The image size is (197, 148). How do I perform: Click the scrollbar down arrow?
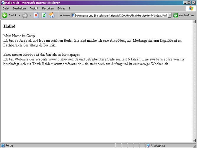pyautogui.click(x=194, y=141)
